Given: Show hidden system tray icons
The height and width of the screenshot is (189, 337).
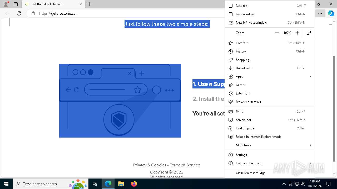Looking at the screenshot, I should (x=284, y=184).
